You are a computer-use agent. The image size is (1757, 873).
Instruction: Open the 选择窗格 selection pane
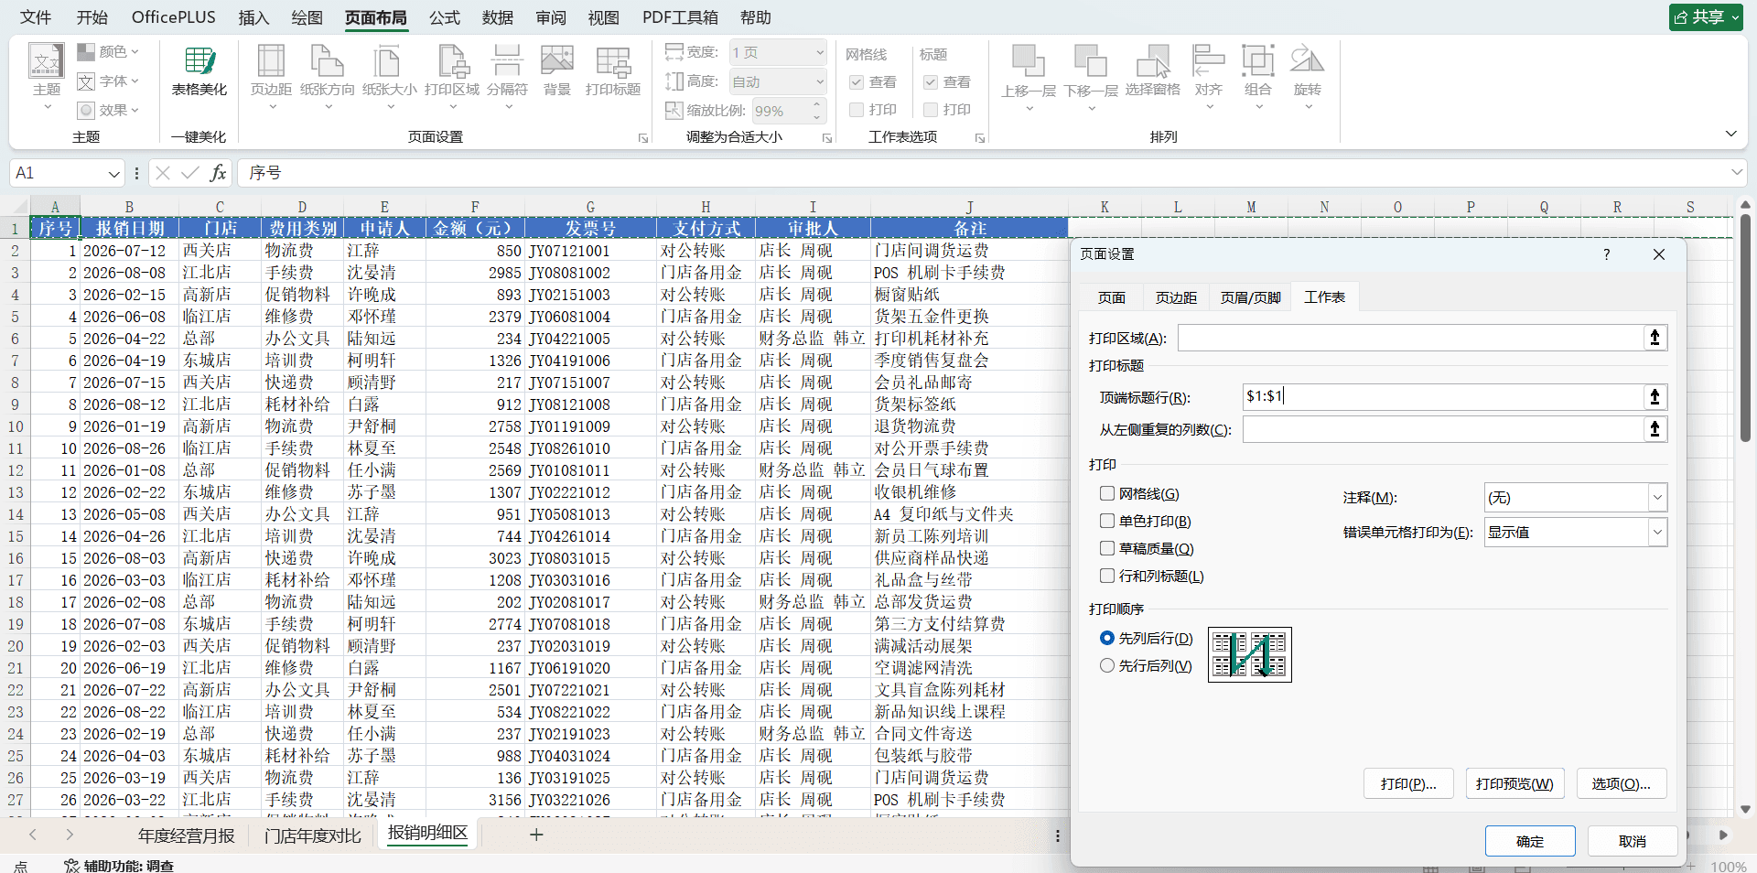click(1152, 70)
